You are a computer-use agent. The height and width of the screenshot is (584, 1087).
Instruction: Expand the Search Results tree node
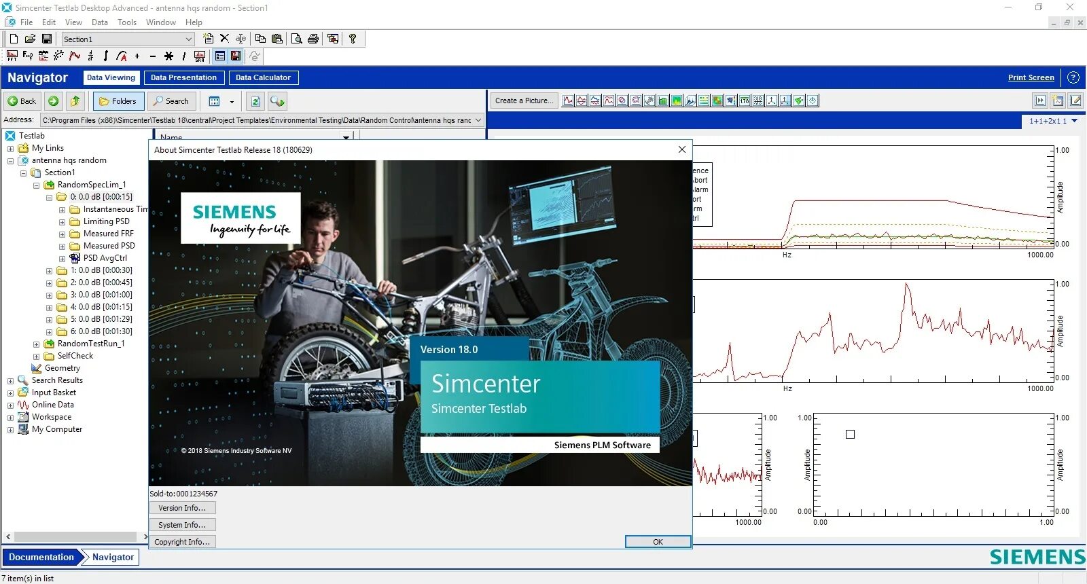(10, 381)
